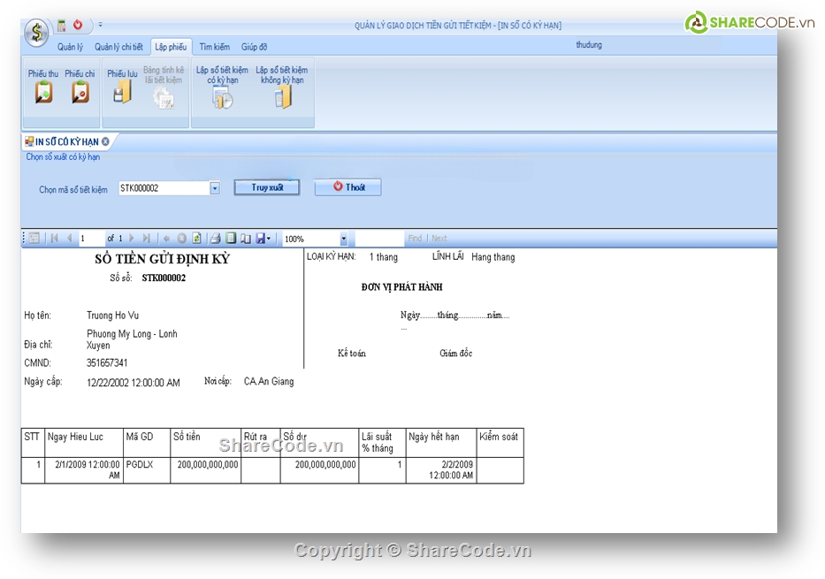Print the report using the printer icon

point(215,238)
